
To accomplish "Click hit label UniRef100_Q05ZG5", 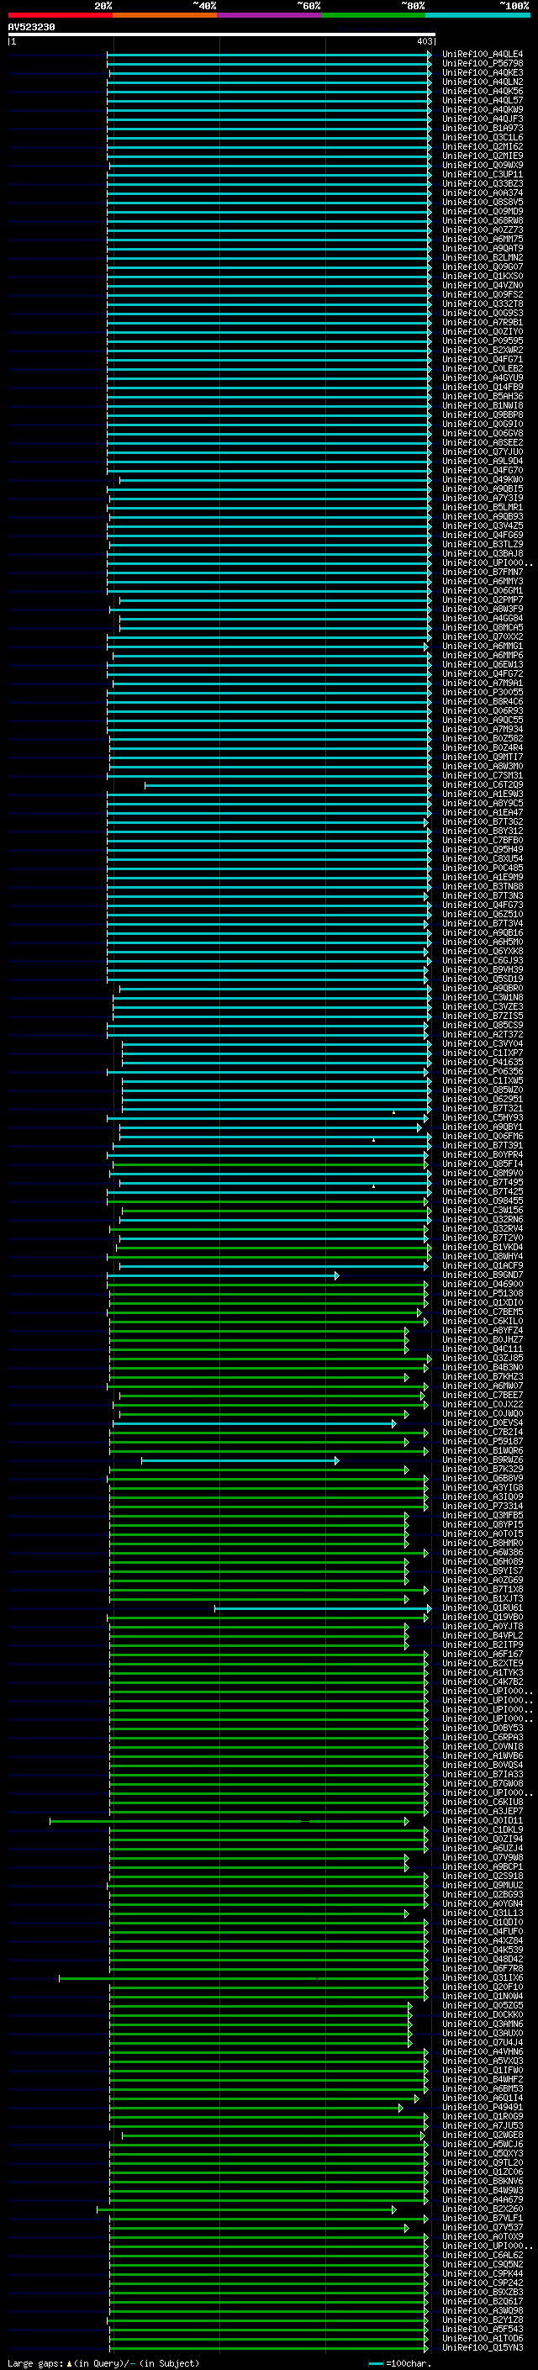I will 483,2006.
